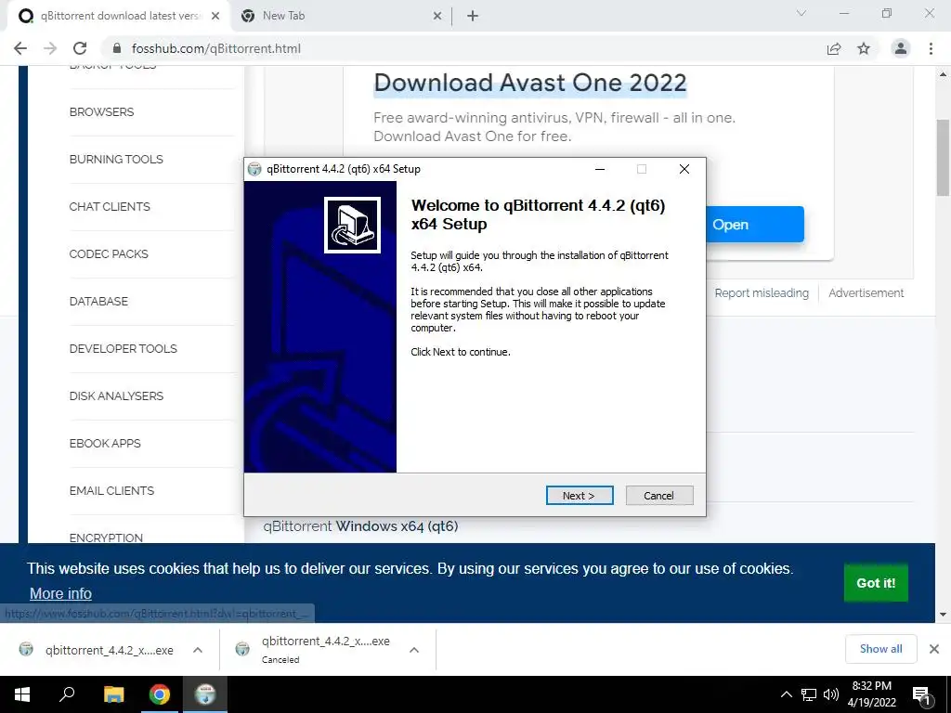
Task: Select ENCRYPTION category
Action: point(106,538)
